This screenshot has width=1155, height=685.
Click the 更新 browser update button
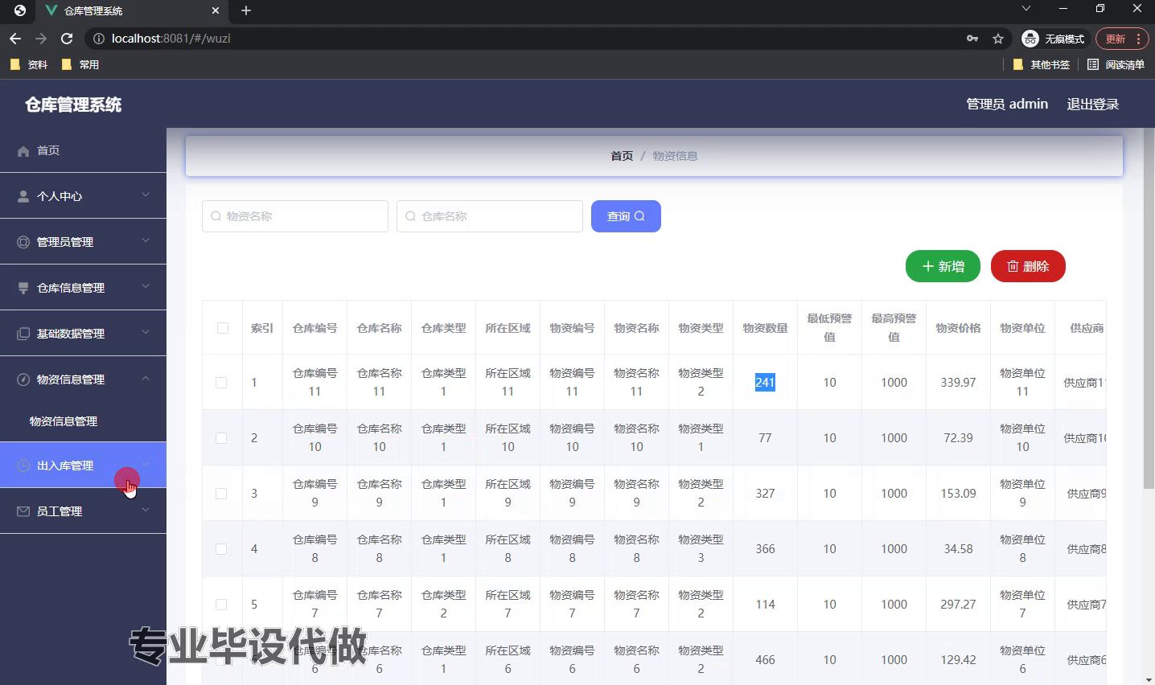[1123, 39]
